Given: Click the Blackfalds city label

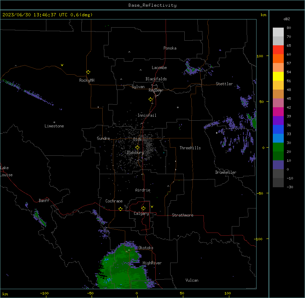Looking at the screenshot, I should click(x=156, y=79).
